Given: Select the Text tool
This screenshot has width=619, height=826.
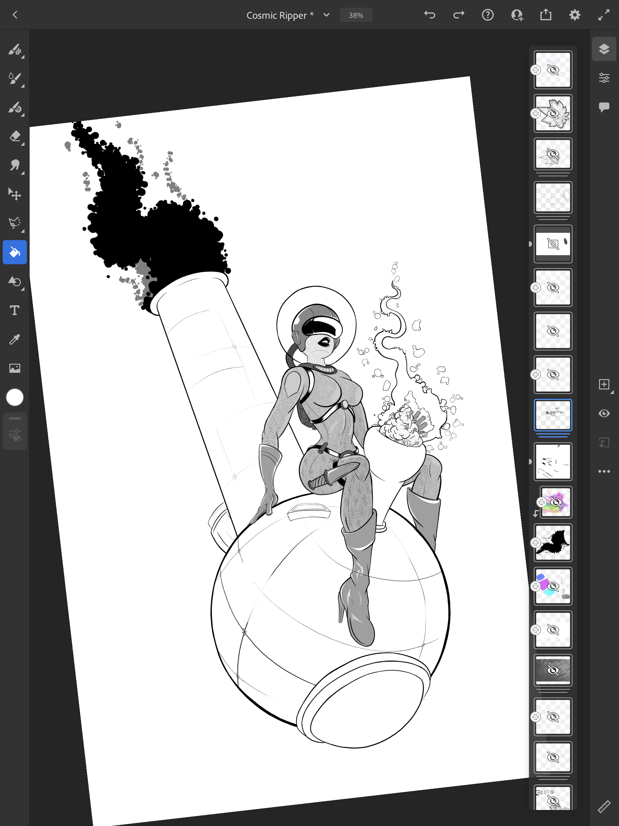Looking at the screenshot, I should coord(15,310).
